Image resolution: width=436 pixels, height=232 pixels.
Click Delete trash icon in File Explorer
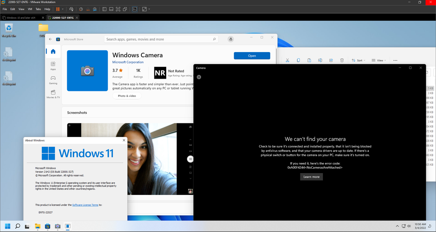342,60
